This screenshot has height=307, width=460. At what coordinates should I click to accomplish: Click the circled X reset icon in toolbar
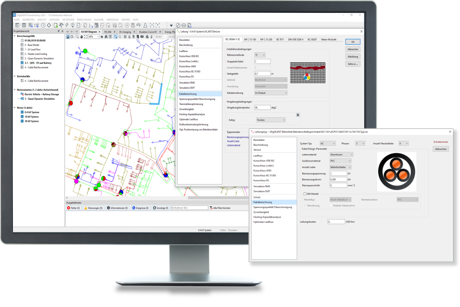tap(127, 25)
